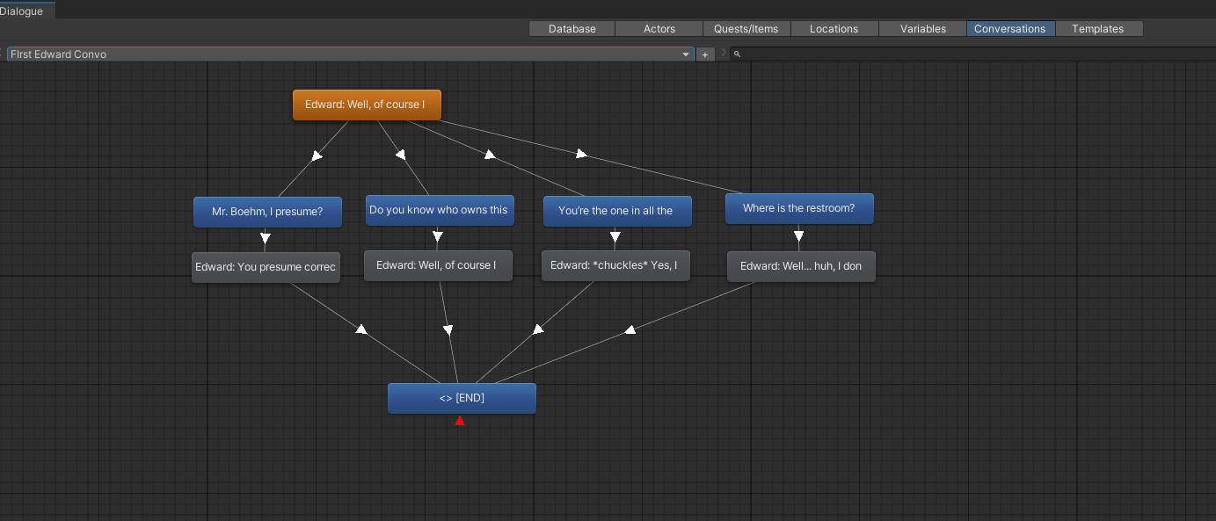Screen dimensions: 1216x521
Task: Click arrow below 'You're the one in all the'
Action: pos(615,237)
